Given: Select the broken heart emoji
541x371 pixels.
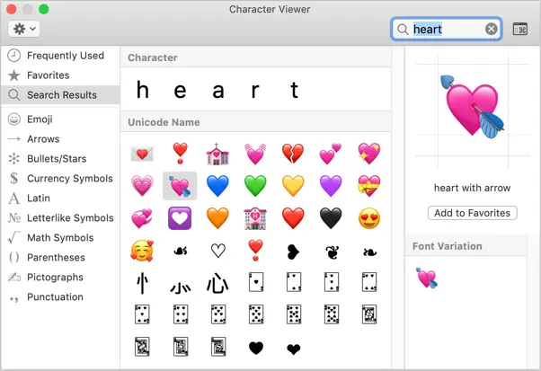Looking at the screenshot, I should coord(293,153).
